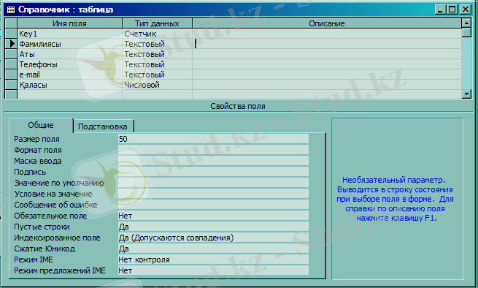
Task: Toggle the Сжатие Юникод value Да
Action: (x=213, y=249)
